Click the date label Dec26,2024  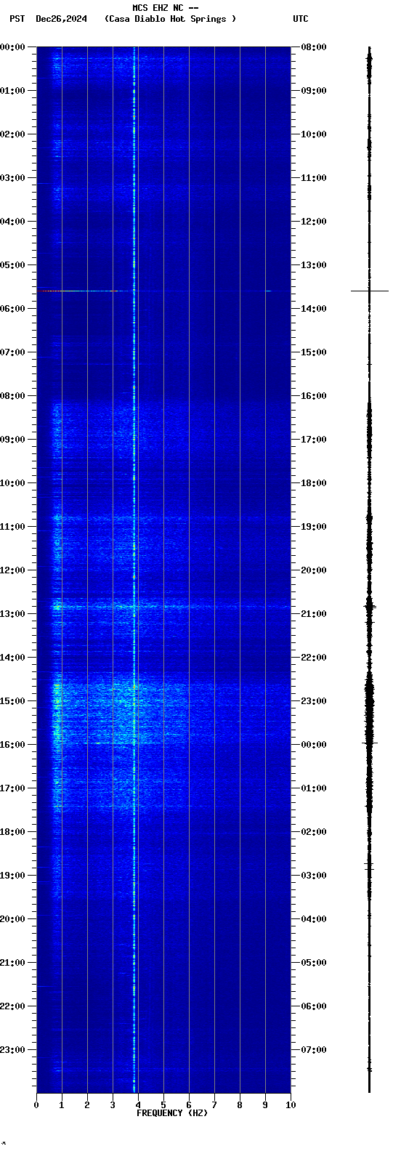61,19
